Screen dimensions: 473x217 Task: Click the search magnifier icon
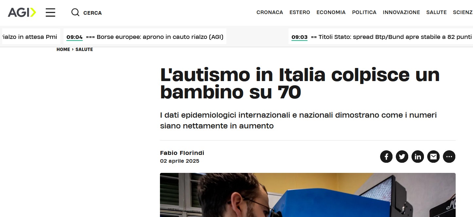pos(75,12)
